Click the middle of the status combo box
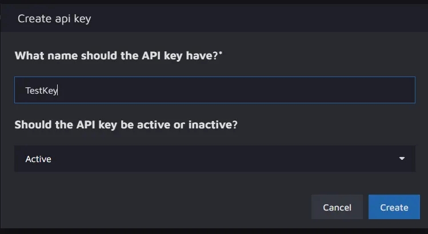Image resolution: width=428 pixels, height=234 pixels. (214, 159)
